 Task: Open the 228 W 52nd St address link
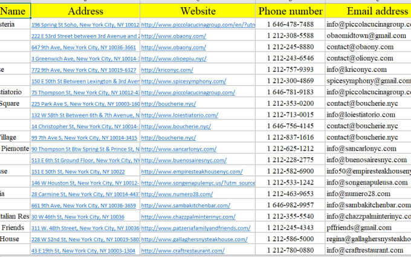click(85, 239)
